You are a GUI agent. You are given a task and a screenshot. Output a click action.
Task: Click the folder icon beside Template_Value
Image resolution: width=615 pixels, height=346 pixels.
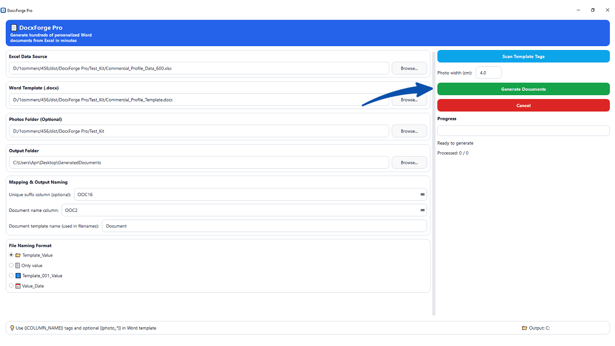(x=18, y=255)
